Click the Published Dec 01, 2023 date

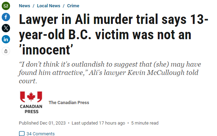point(42,123)
